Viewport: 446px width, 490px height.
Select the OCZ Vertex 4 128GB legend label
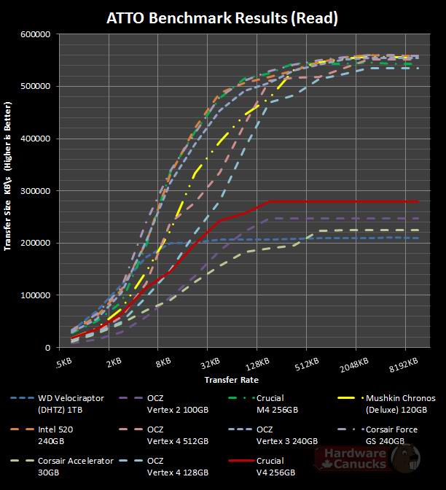point(178,467)
